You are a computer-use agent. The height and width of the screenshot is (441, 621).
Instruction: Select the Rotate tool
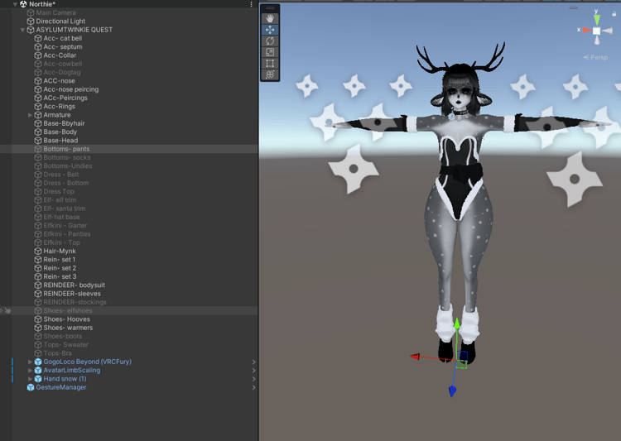(270, 41)
